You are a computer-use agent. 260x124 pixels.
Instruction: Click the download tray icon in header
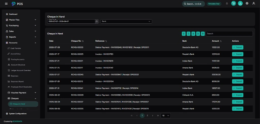[x=240, y=3]
